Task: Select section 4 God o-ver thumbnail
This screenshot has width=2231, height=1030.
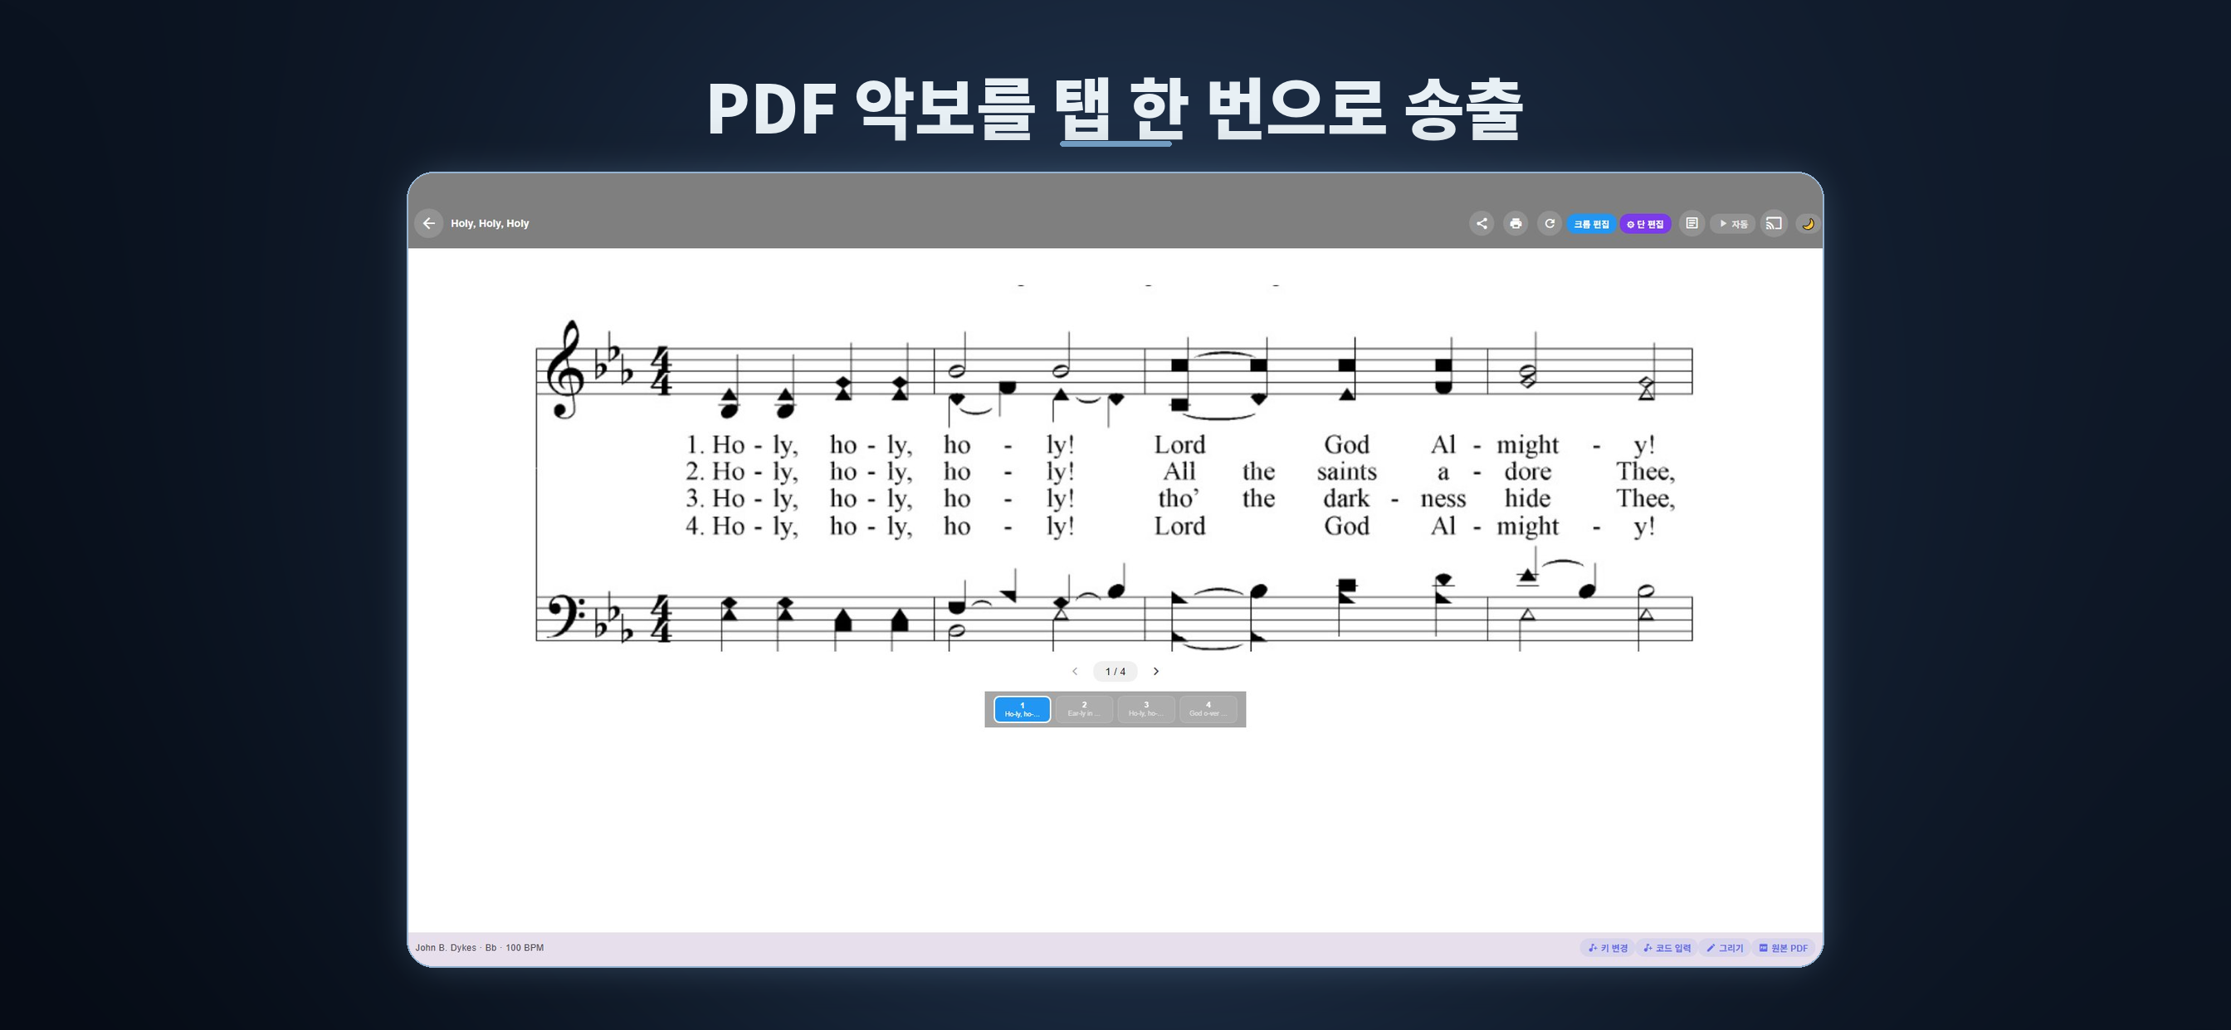Action: (1208, 710)
